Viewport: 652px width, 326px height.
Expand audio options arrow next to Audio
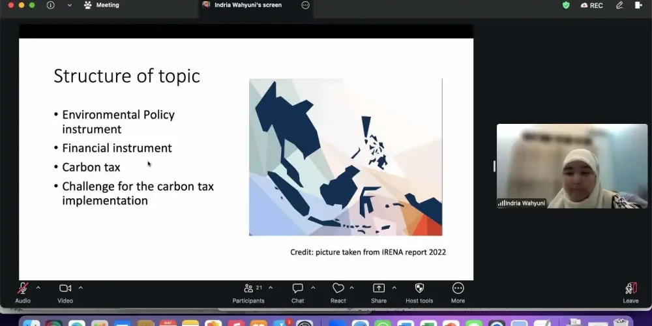click(38, 288)
